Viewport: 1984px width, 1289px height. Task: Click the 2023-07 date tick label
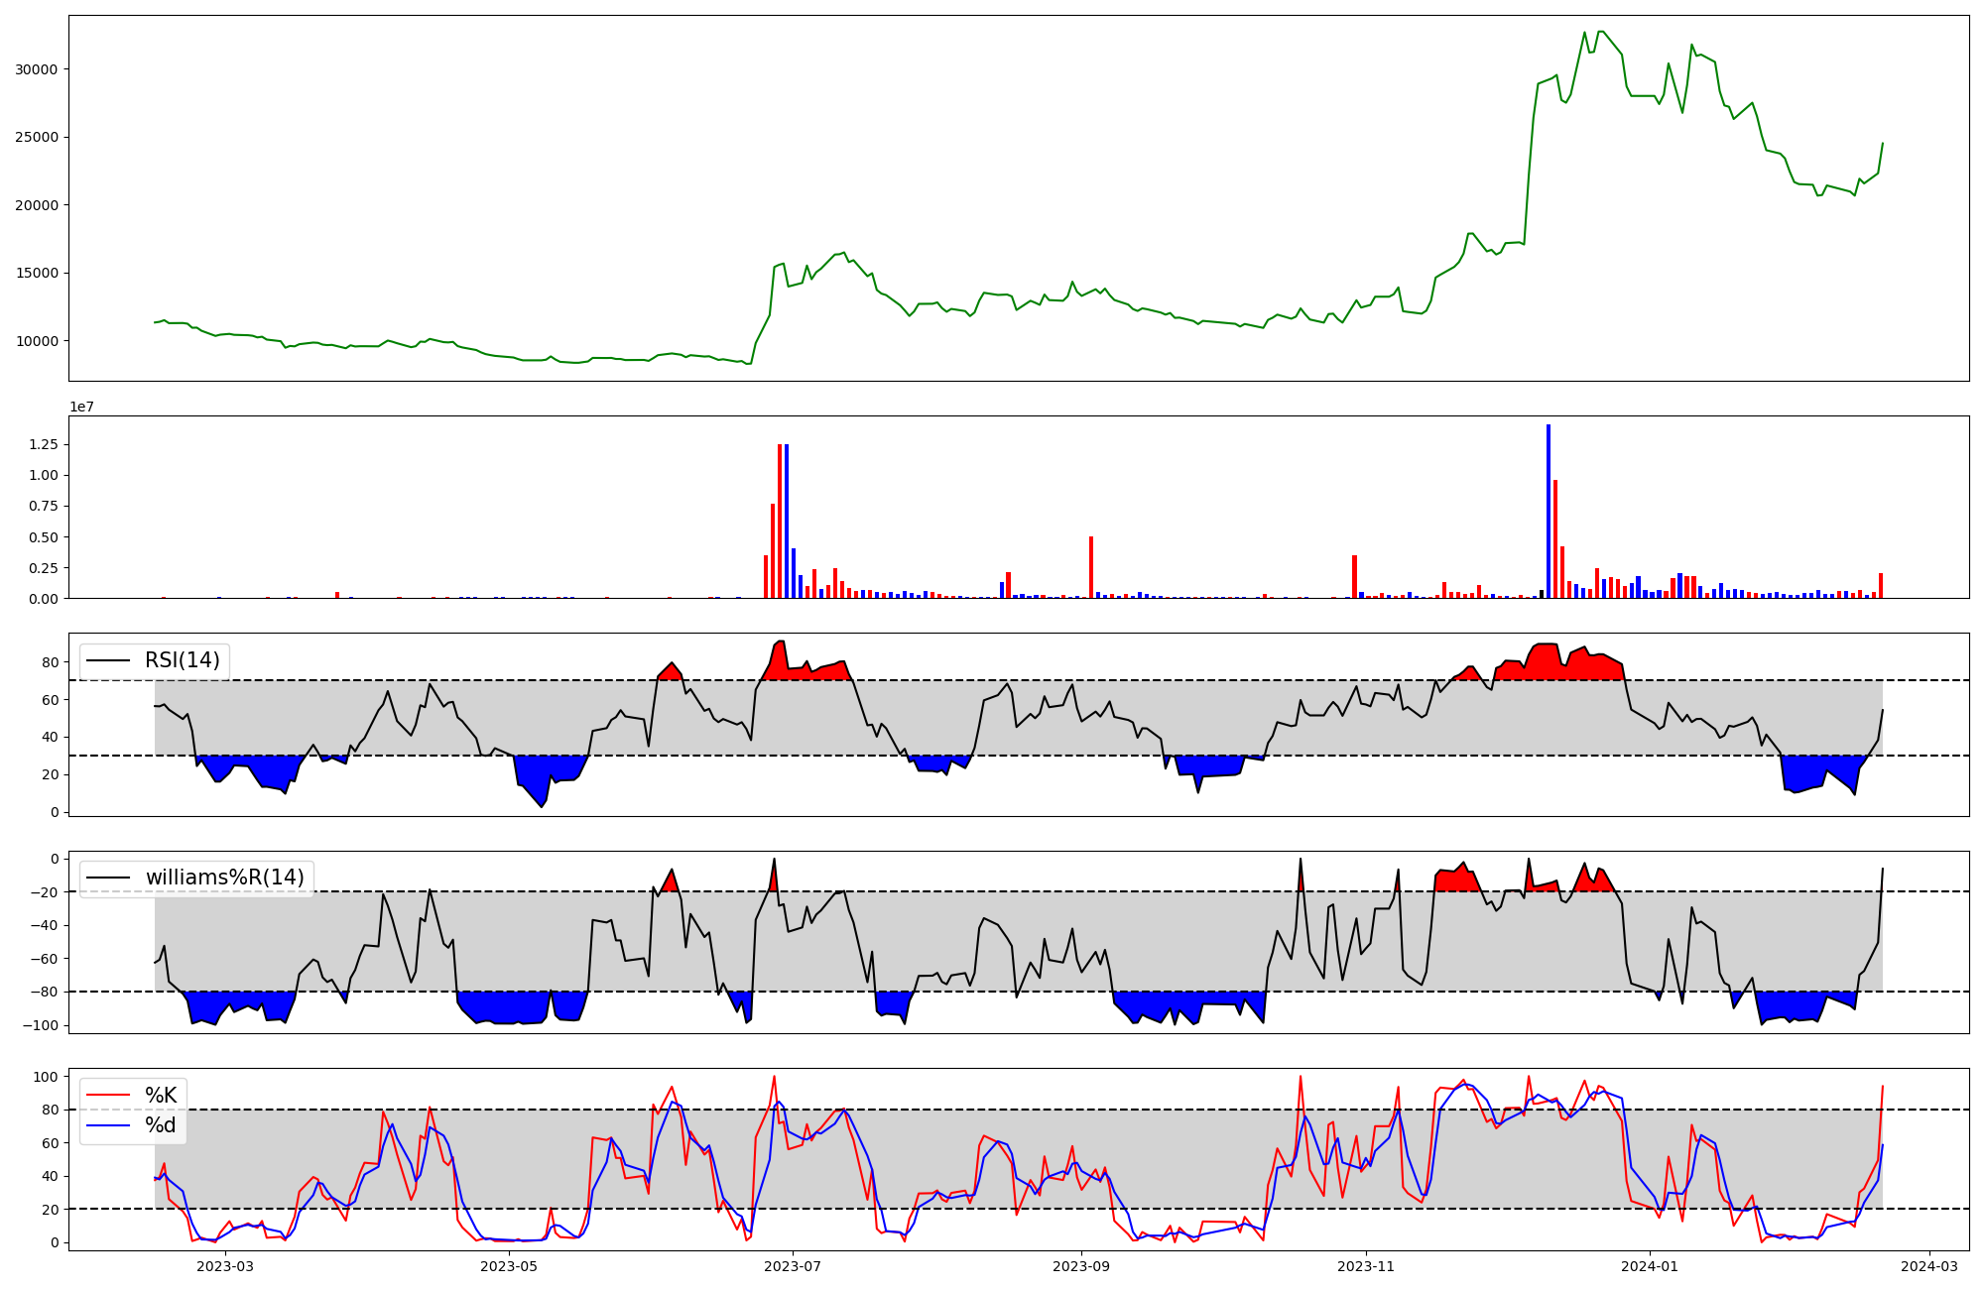793,1266
